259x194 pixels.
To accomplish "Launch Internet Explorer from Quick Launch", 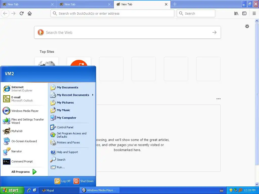I will 29,190.
